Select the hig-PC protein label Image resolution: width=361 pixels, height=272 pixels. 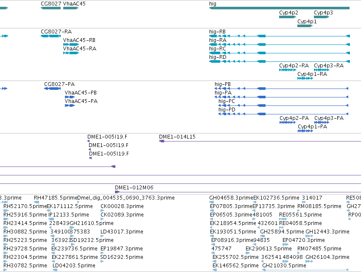227,101
